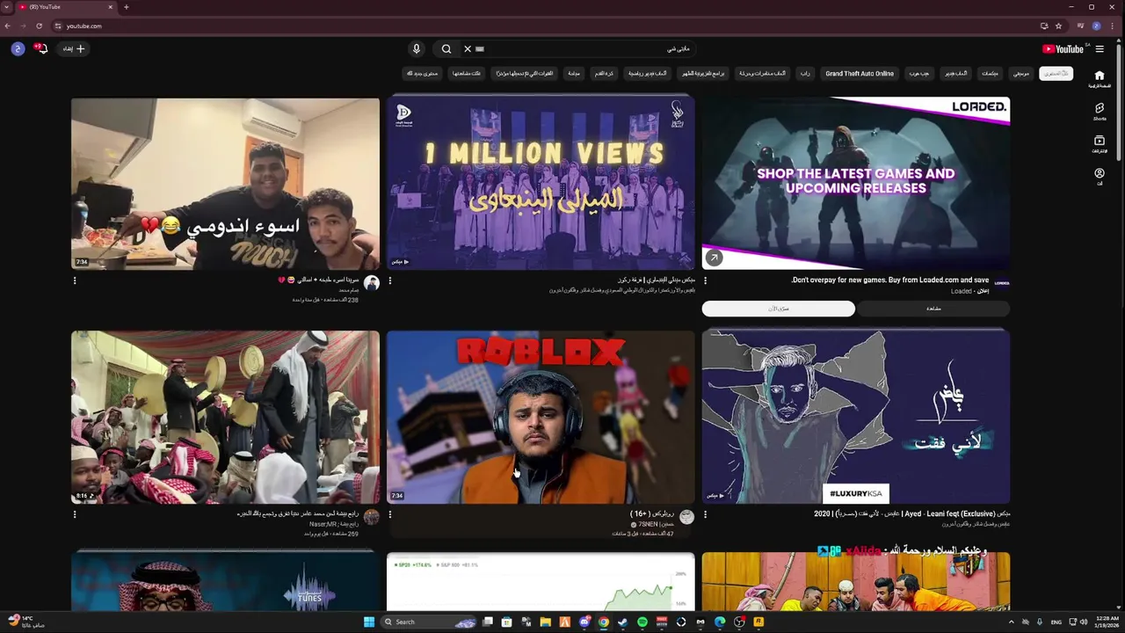Open the kebab menu for the Ayed mix
Image resolution: width=1125 pixels, height=633 pixels.
coord(705,515)
